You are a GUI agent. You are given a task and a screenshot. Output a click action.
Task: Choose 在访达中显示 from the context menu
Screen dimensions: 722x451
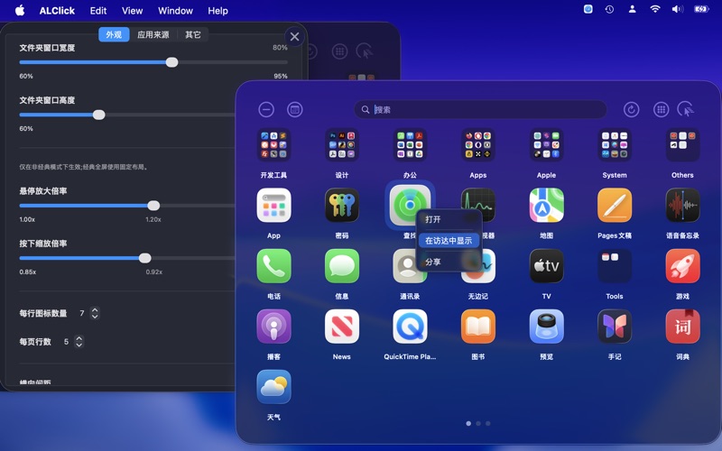[449, 240]
